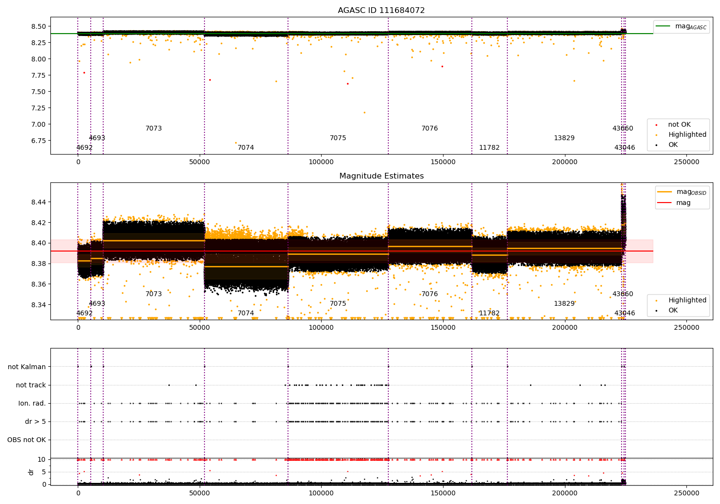Click the 8.40 y-axis tick label
720x504 pixels.
(x=38, y=243)
